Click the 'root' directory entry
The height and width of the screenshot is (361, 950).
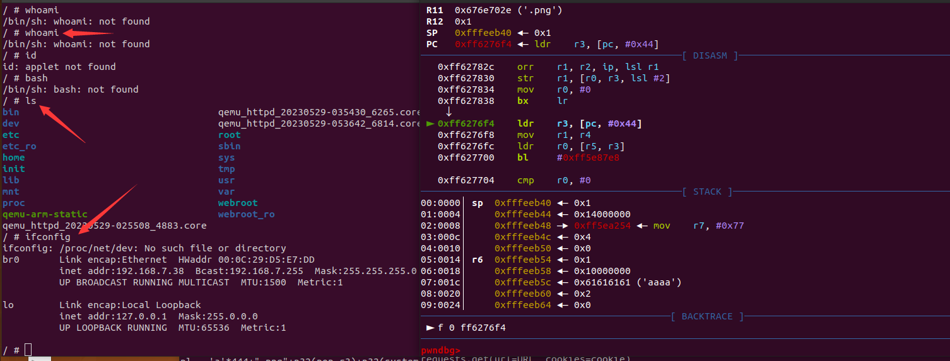coord(230,135)
